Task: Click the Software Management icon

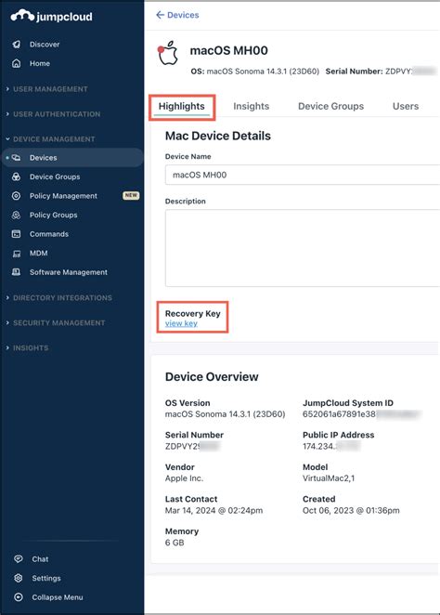Action: [16, 272]
